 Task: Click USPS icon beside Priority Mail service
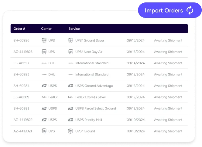pos(71,120)
